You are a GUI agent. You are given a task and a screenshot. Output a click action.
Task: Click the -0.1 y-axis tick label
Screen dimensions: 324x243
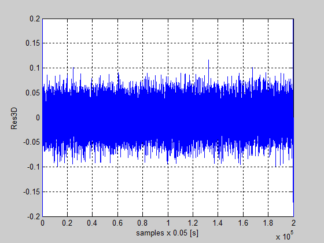[x=34, y=167]
